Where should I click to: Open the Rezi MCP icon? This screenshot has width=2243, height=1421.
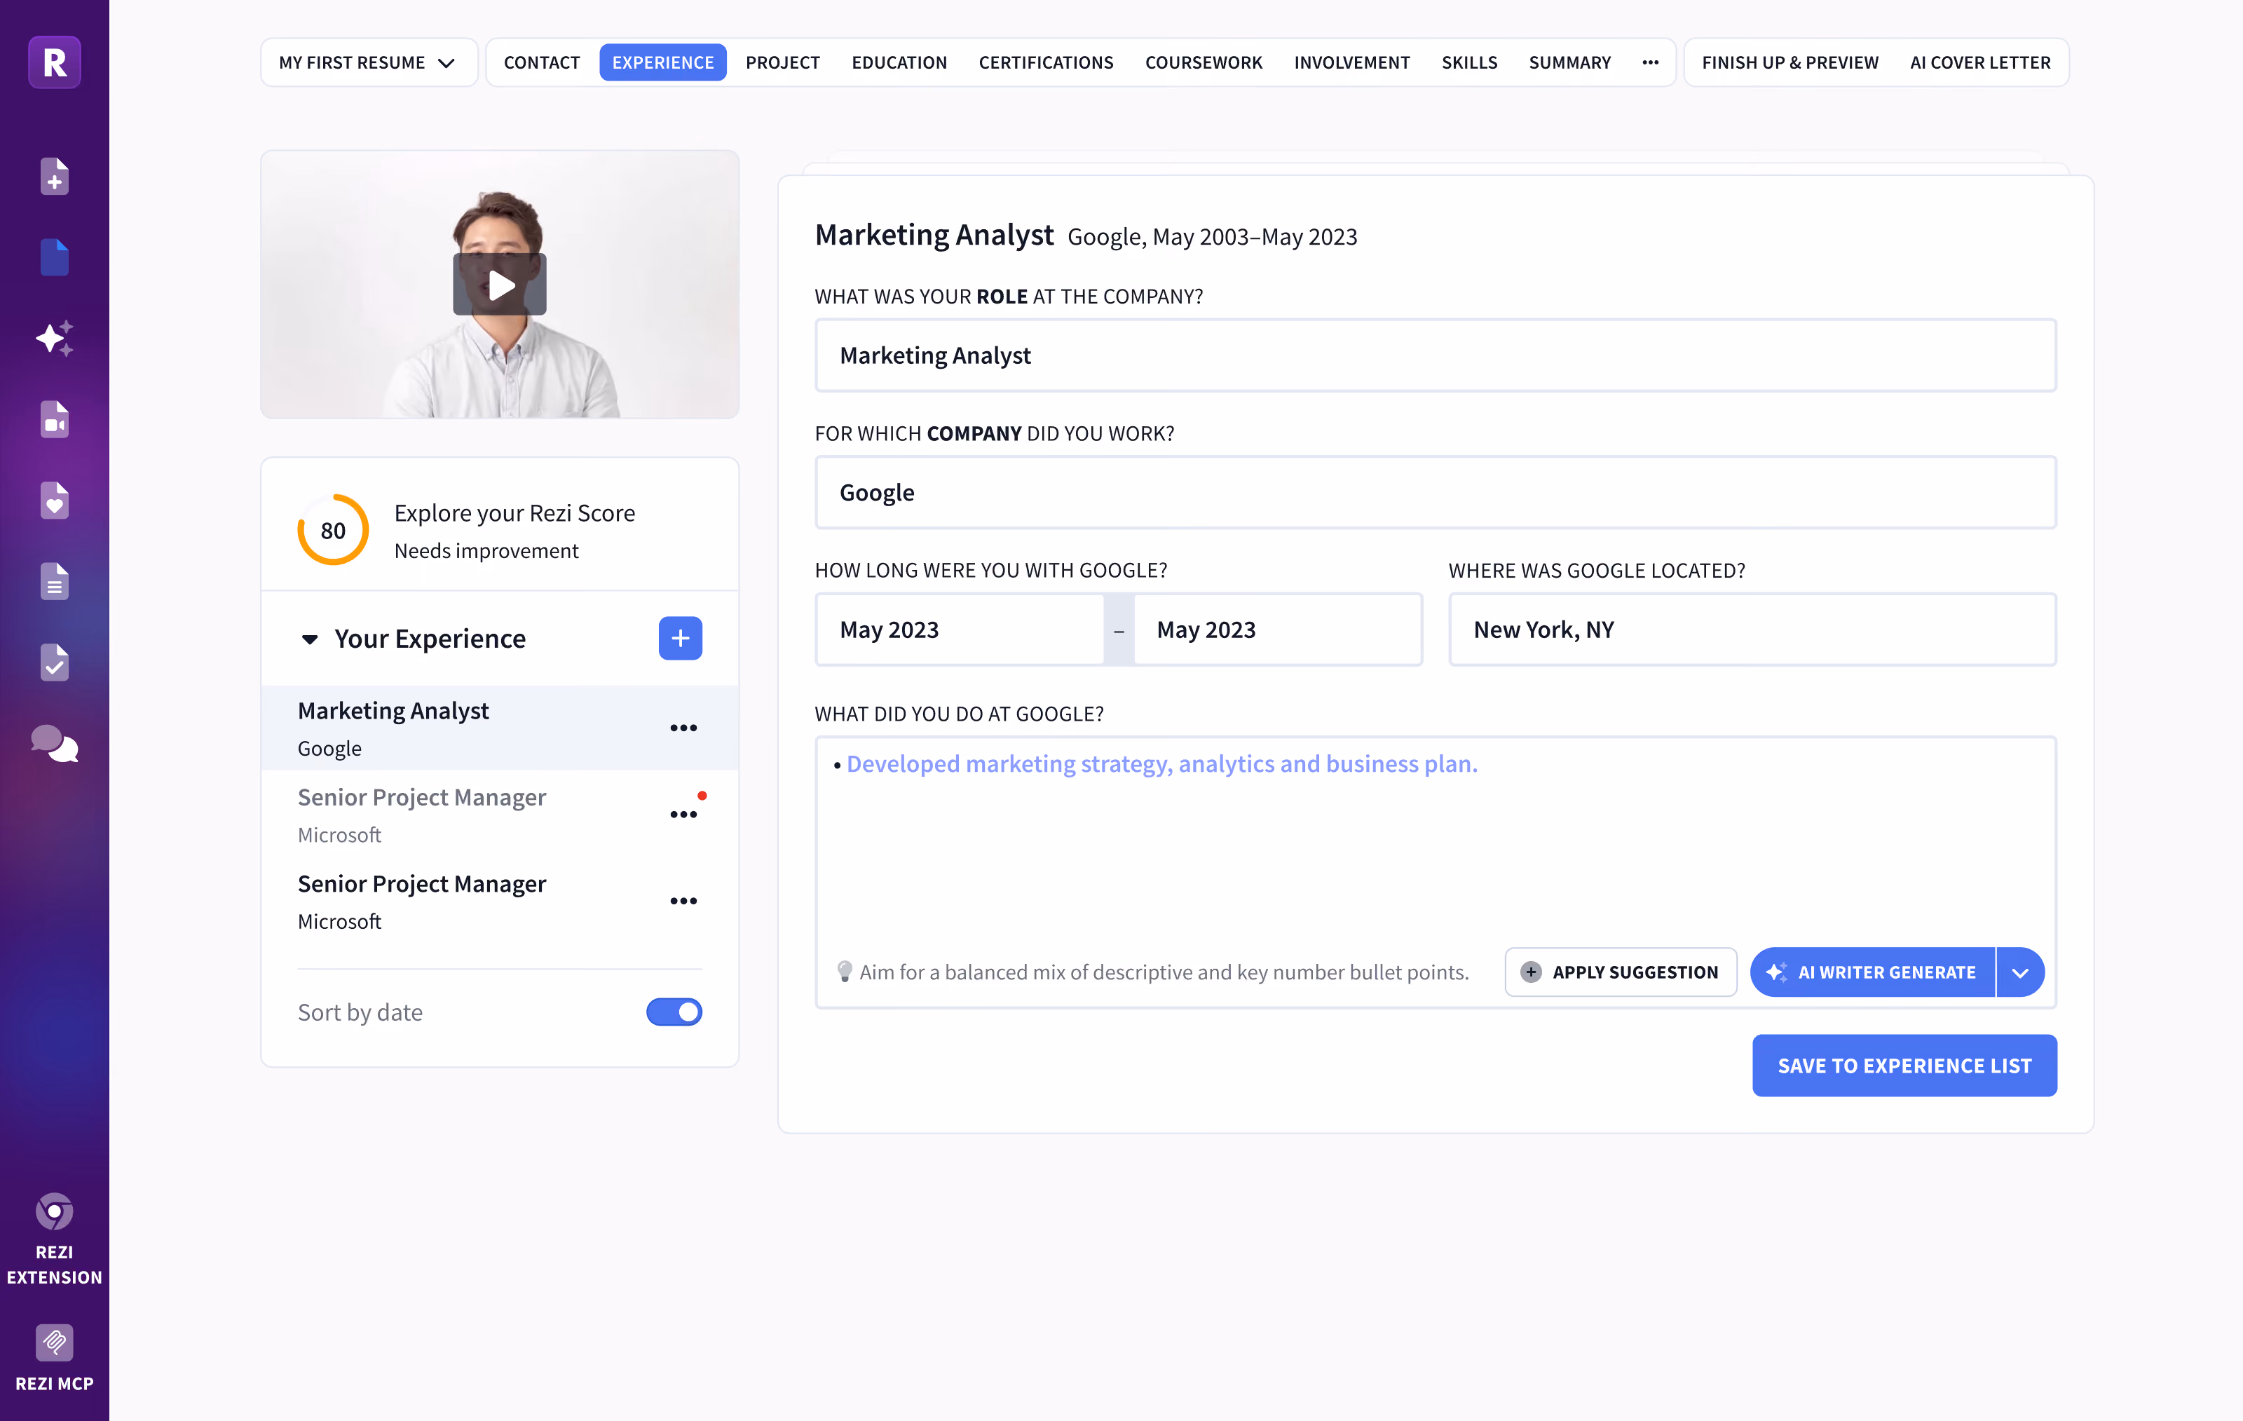tap(54, 1342)
